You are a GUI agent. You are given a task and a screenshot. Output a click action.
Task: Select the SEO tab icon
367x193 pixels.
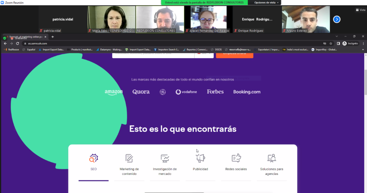click(94, 158)
